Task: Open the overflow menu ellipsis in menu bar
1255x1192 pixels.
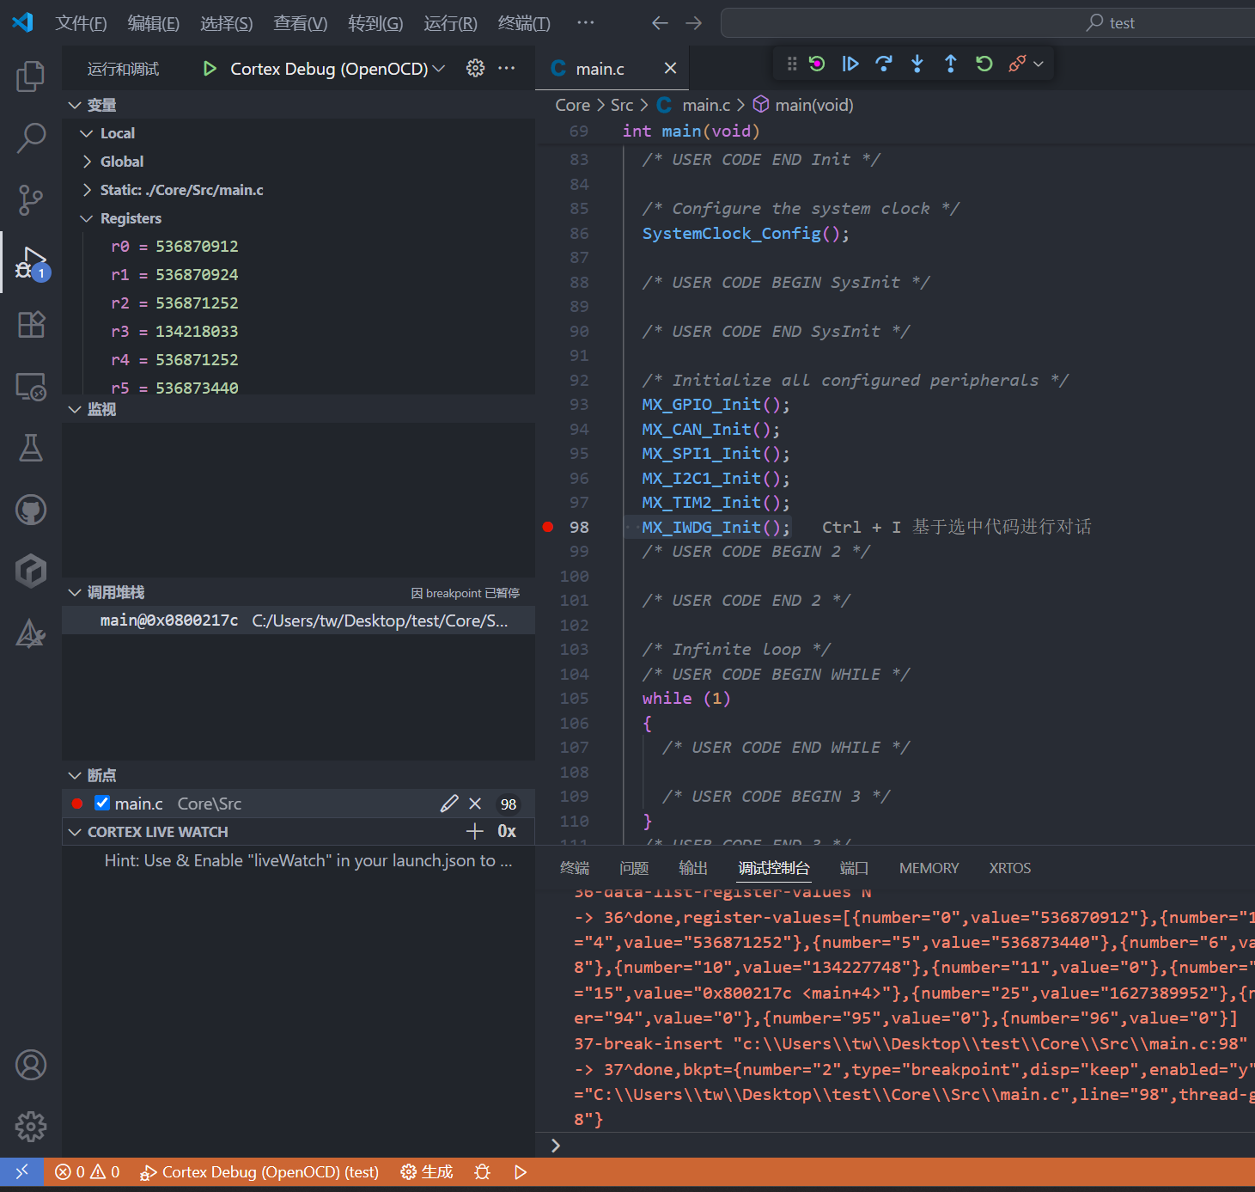Action: (586, 23)
